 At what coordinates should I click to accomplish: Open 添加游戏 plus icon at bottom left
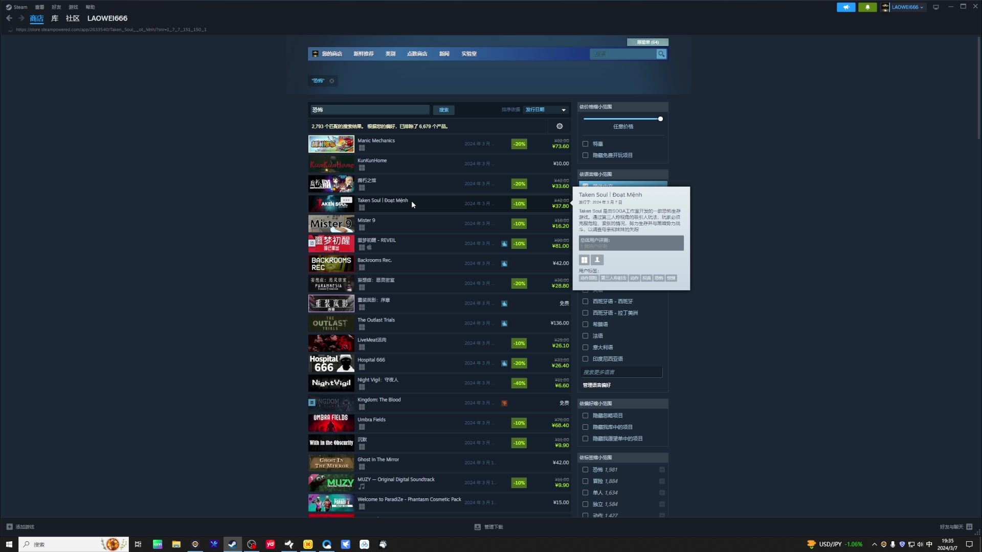pos(10,526)
